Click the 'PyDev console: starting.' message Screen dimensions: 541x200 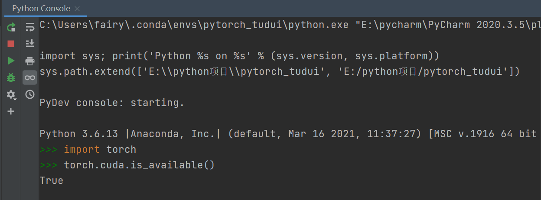click(112, 103)
